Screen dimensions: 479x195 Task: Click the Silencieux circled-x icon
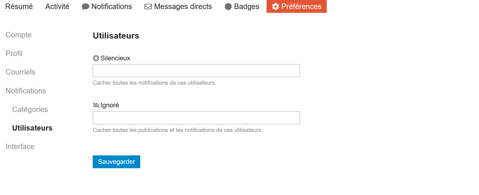tap(96, 58)
